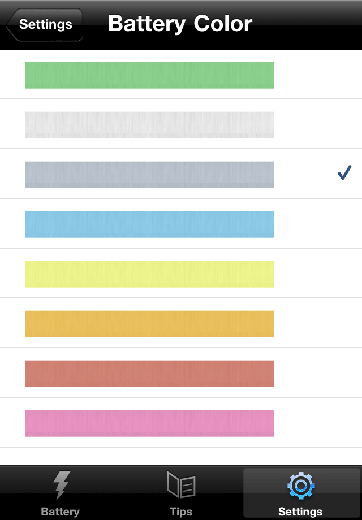Select the Settings tab label in the bottom bar
The width and height of the screenshot is (362, 520).
[300, 512]
